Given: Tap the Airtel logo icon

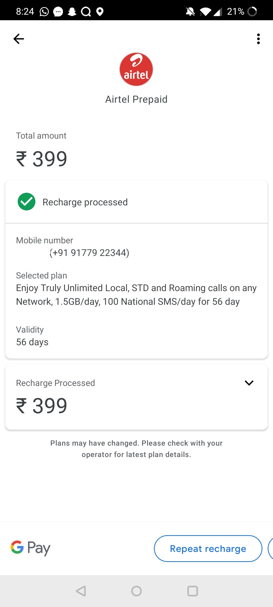Looking at the screenshot, I should 136,69.
